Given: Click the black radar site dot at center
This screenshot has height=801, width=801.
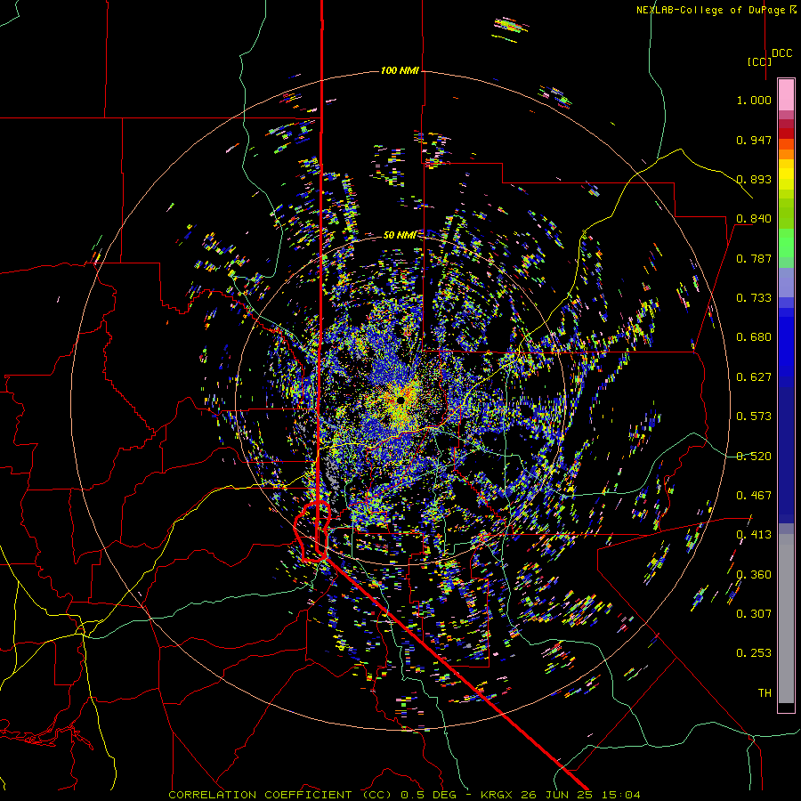Looking at the screenshot, I should 400,400.
